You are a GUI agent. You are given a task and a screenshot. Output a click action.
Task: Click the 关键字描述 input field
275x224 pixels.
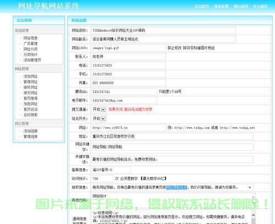(x=172, y=159)
